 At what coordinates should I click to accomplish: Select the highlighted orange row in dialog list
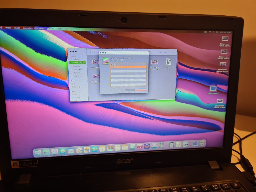tap(128, 67)
